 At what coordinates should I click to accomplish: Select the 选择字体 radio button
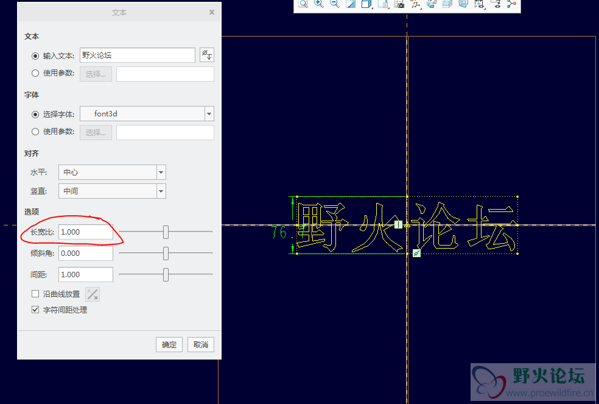click(x=35, y=115)
